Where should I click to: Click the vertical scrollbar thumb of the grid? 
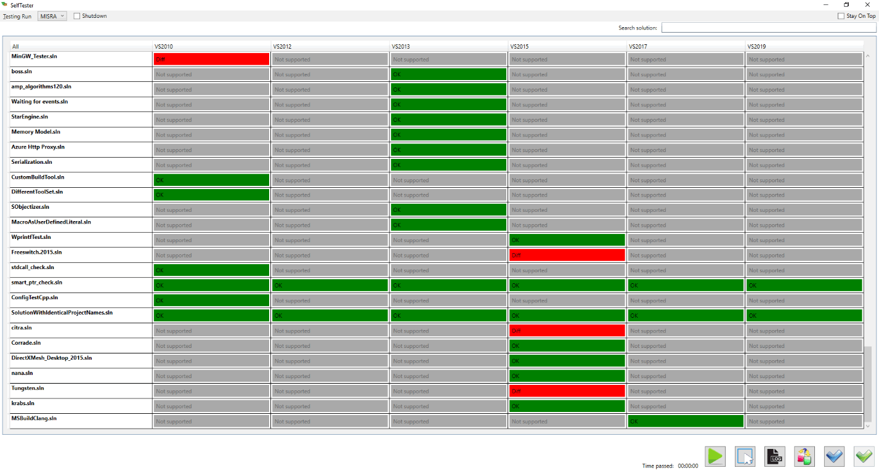click(869, 383)
